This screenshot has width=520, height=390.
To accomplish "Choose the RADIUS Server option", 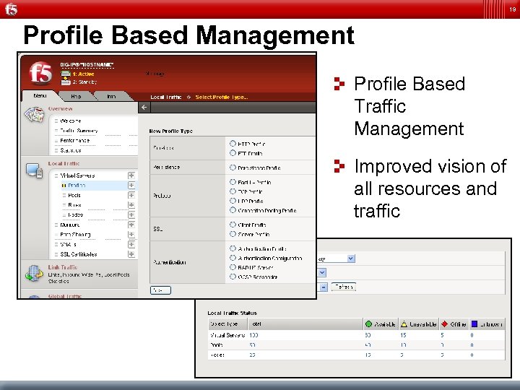I will pos(233,267).
